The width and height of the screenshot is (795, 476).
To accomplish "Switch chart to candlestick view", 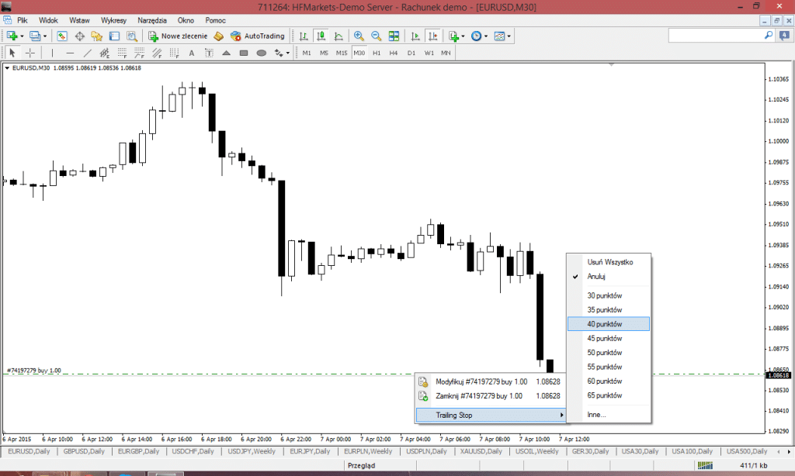I will pos(319,36).
